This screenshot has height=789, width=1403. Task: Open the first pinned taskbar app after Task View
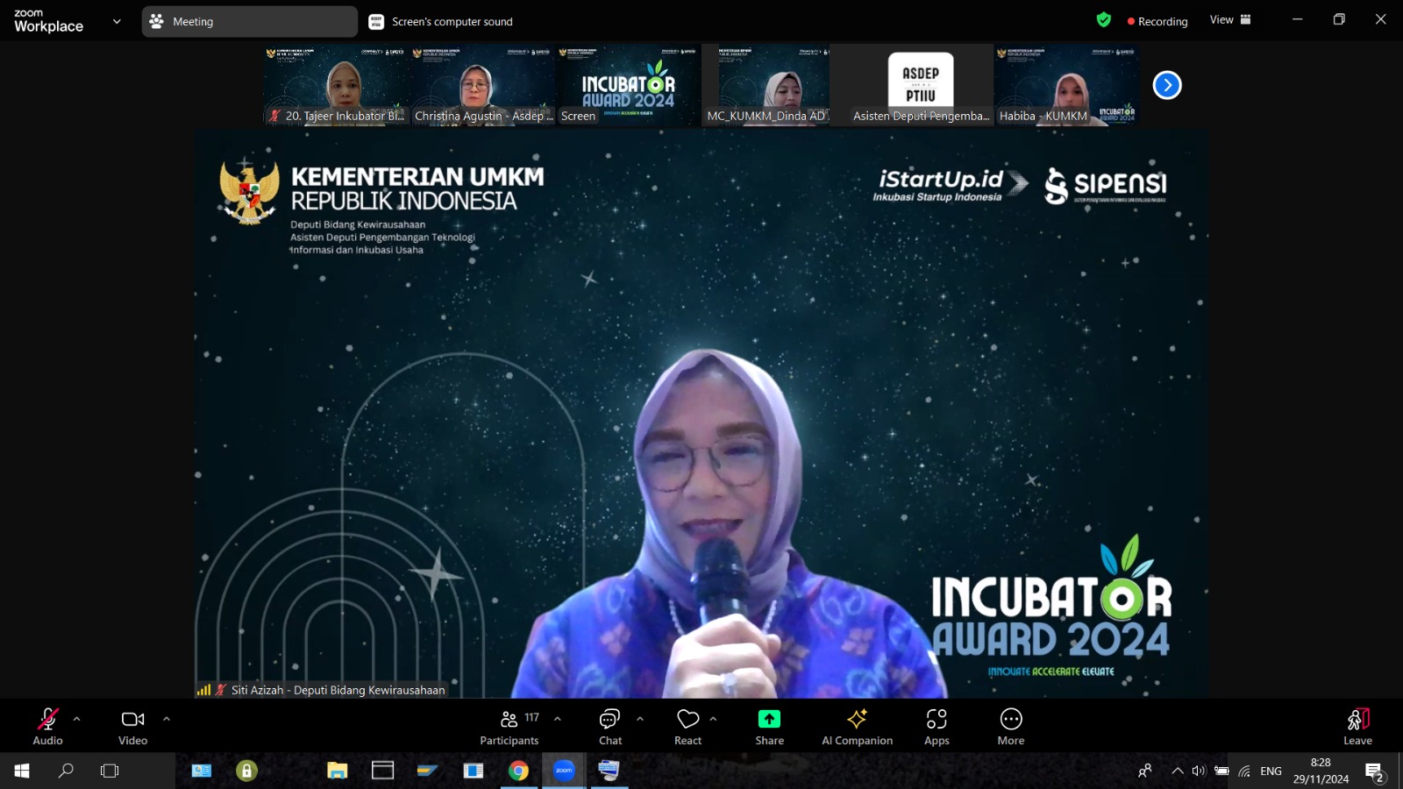[x=202, y=771]
